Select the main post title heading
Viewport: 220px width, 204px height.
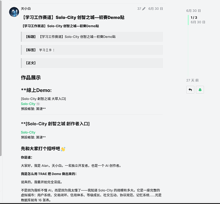point(73,18)
